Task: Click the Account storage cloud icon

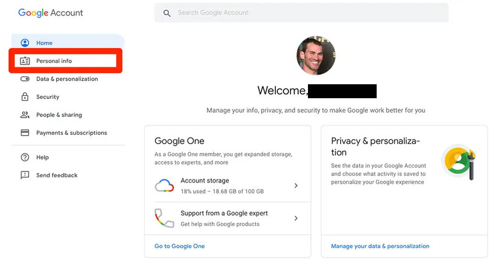Action: (165, 185)
